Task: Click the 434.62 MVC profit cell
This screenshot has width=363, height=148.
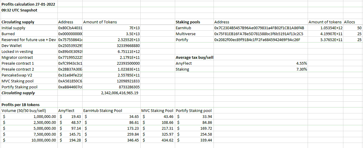Action: click(x=168, y=140)
